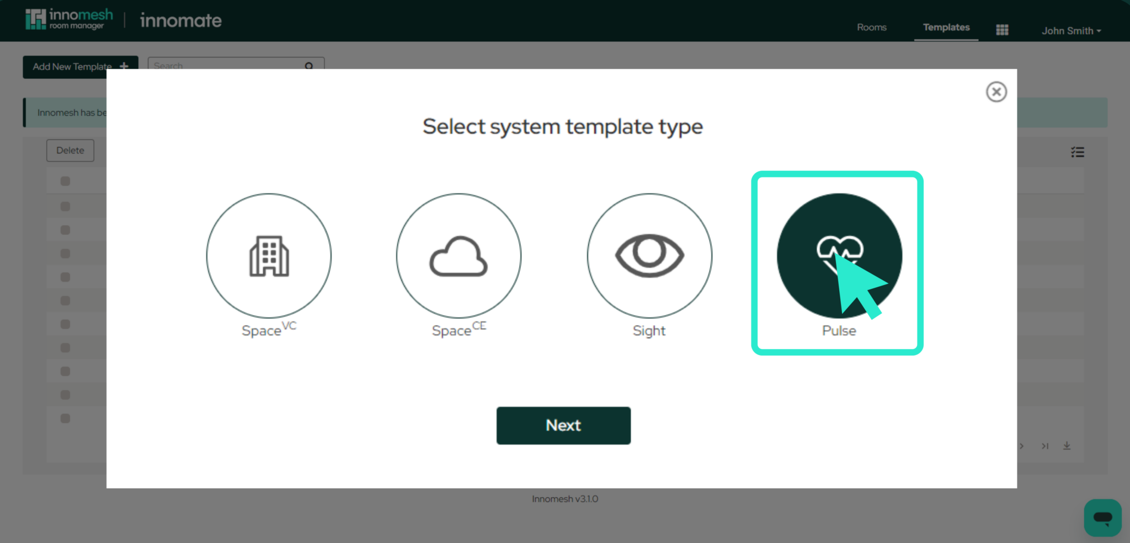
Task: Click the next page chevron in pagination
Action: (x=1022, y=446)
